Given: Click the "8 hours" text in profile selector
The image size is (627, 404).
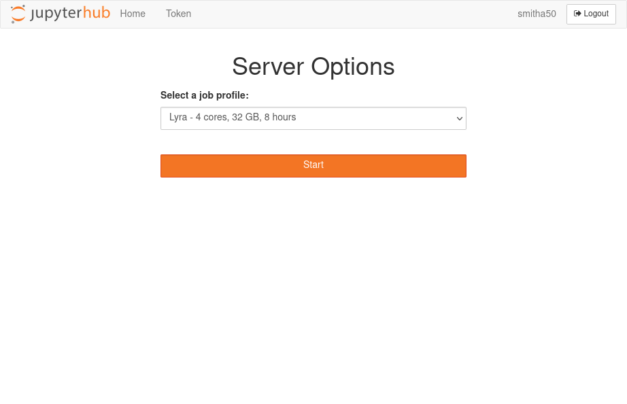Looking at the screenshot, I should 280,117.
